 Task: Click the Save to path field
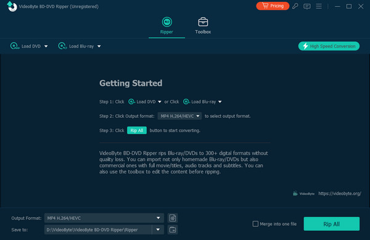[x=98, y=230]
